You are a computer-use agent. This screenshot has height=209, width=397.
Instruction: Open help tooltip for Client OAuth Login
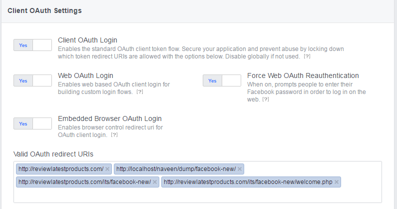pyautogui.click(x=307, y=57)
